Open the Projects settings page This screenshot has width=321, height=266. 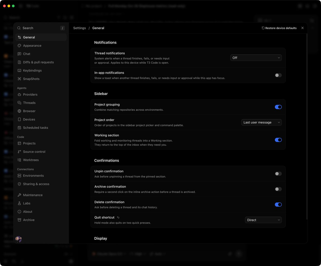[41, 143]
